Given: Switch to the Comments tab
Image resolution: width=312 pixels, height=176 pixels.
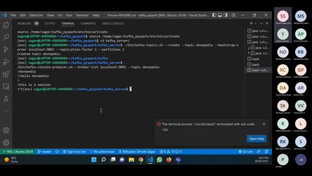Looking at the screenshot, I should coord(88,23).
